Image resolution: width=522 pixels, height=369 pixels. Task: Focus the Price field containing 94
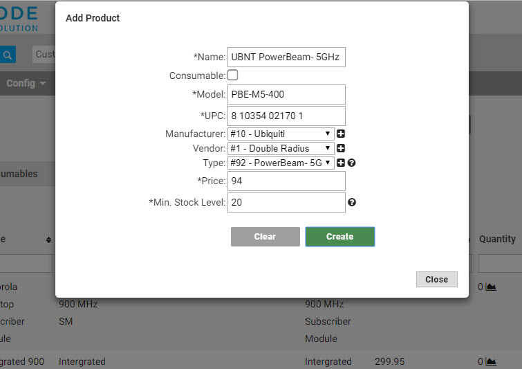(x=286, y=181)
